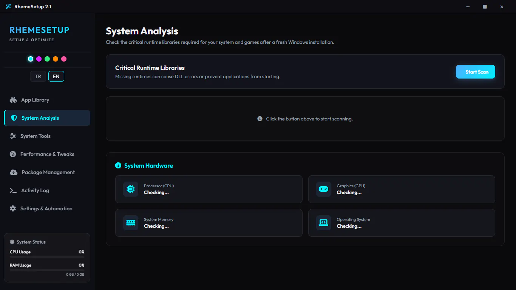Viewport: 516px width, 290px height.
Task: Maximize the RhemeSetup window
Action: pos(485,7)
